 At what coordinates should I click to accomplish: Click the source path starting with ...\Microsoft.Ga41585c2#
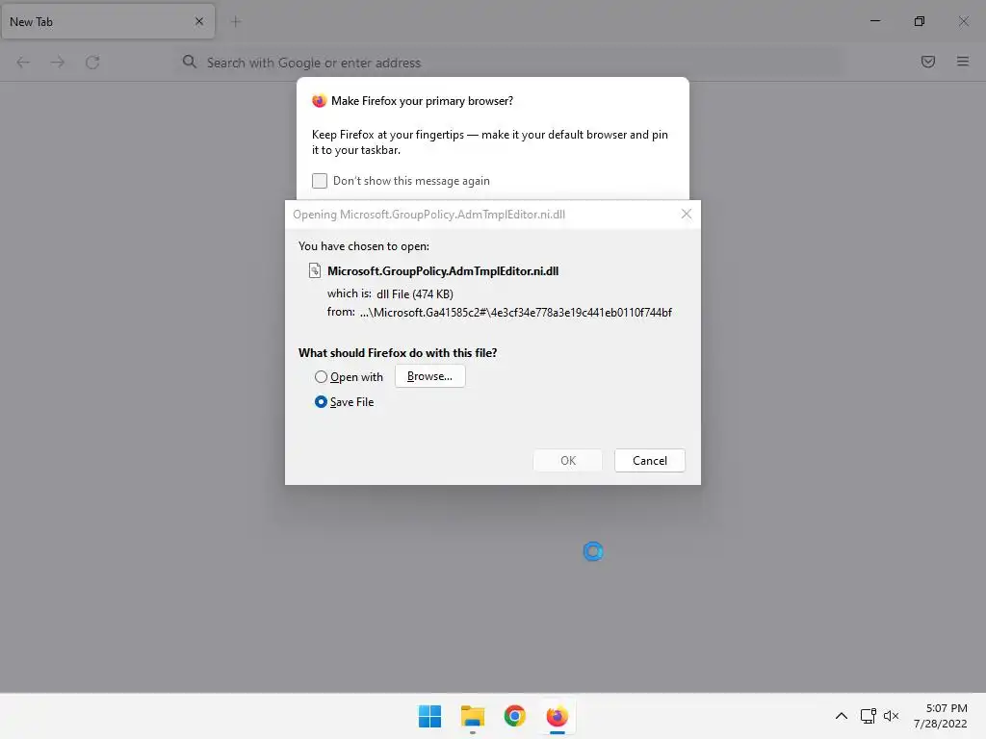click(x=516, y=313)
